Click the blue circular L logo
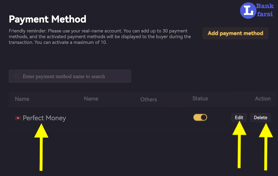Image resolution: width=278 pixels, height=176 pixels. [x=248, y=10]
